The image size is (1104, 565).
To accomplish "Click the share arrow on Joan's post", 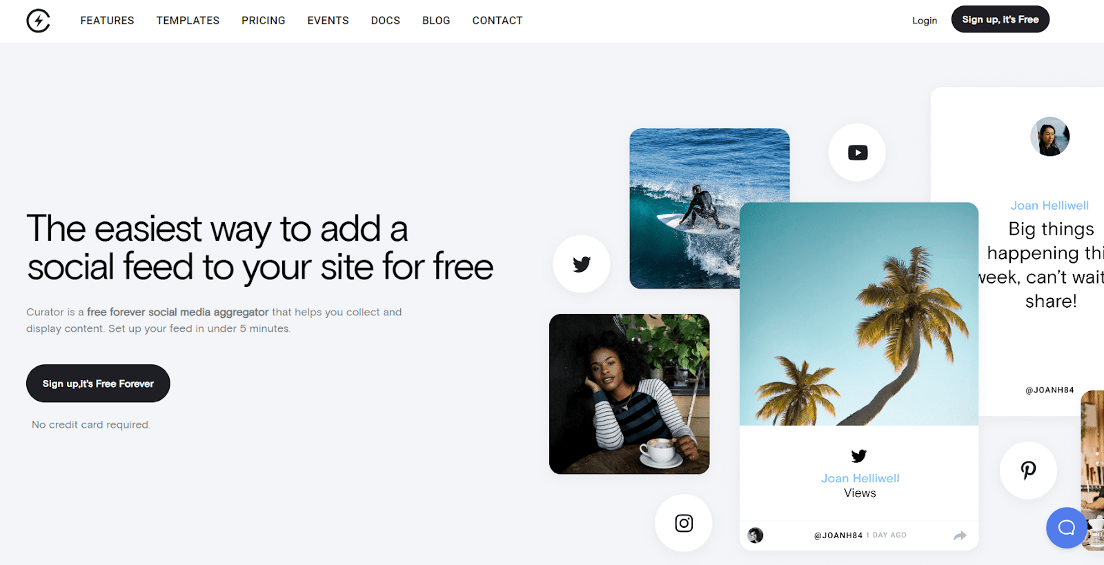I will click(x=960, y=535).
